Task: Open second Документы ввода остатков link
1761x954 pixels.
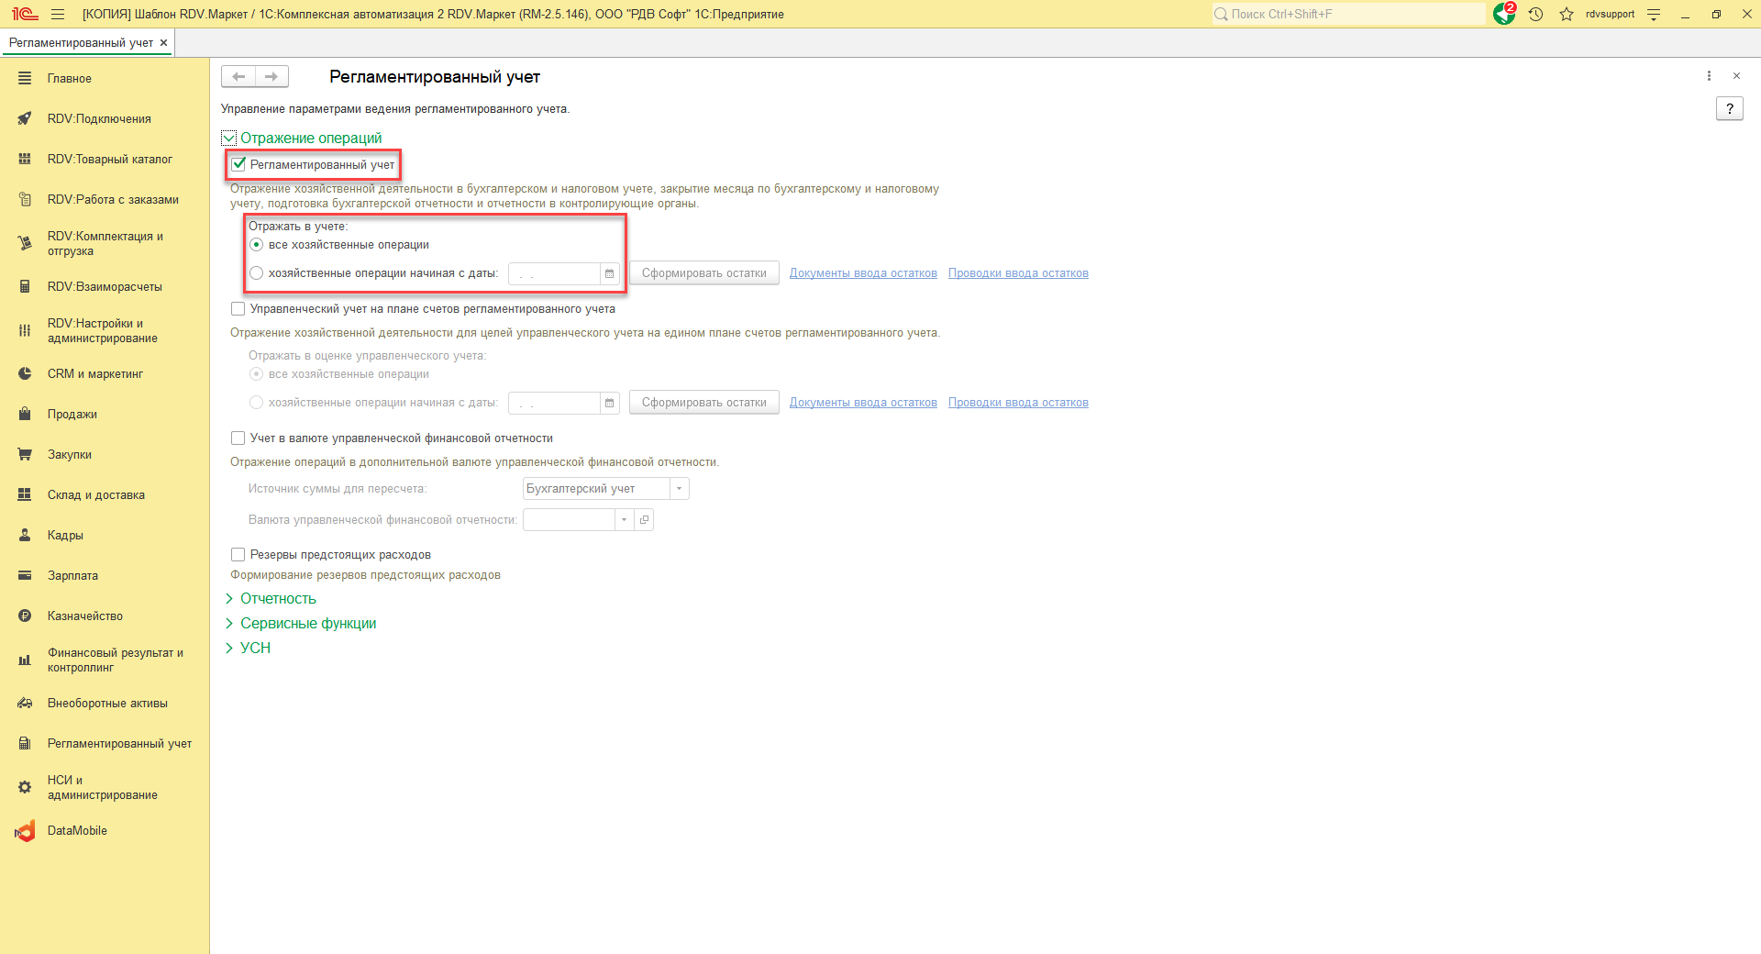Action: click(863, 403)
